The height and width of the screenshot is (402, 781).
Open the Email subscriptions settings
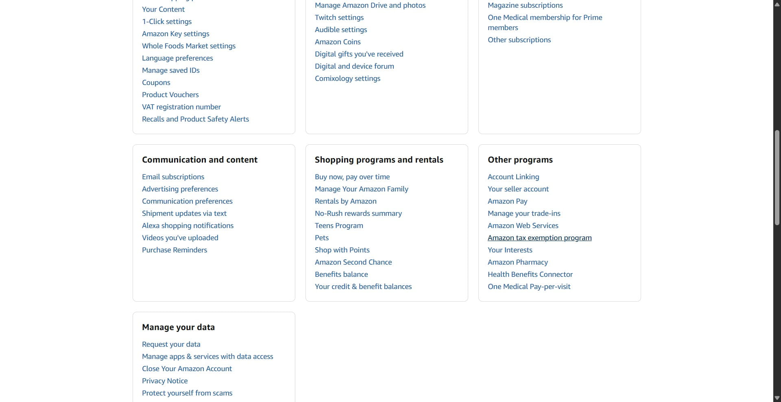[173, 177]
